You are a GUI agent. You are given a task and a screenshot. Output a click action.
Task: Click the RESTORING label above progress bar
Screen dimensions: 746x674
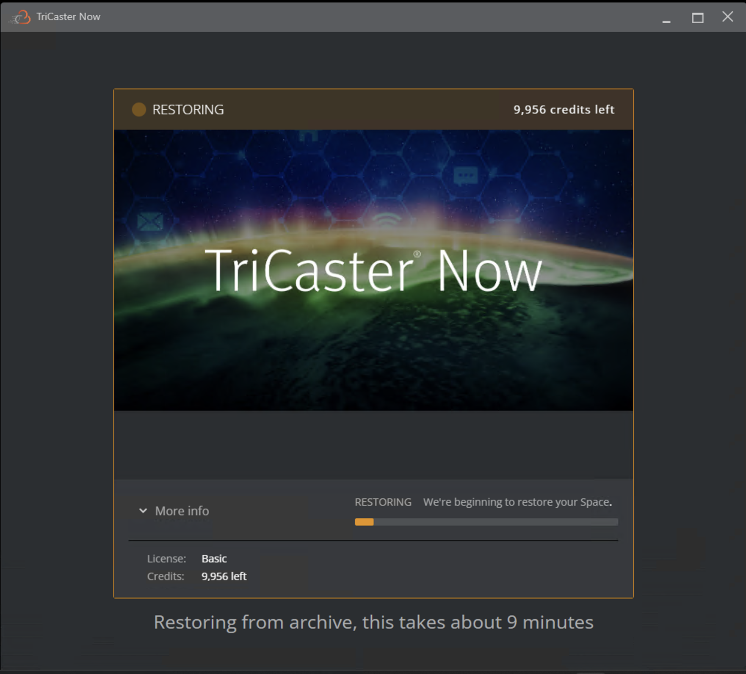coord(383,502)
